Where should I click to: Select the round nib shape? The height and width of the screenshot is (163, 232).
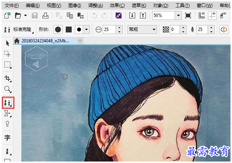point(58,30)
